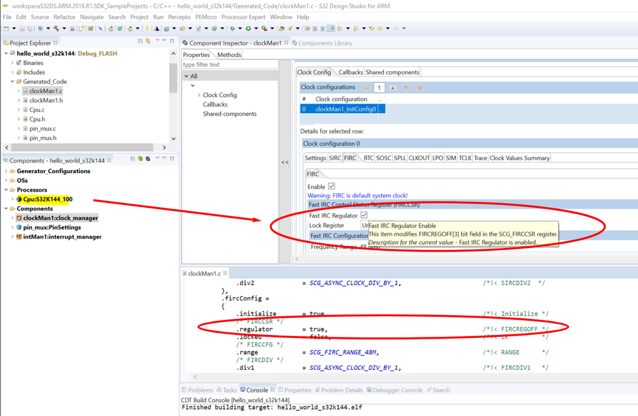Open the PEMicro menu

click(206, 17)
